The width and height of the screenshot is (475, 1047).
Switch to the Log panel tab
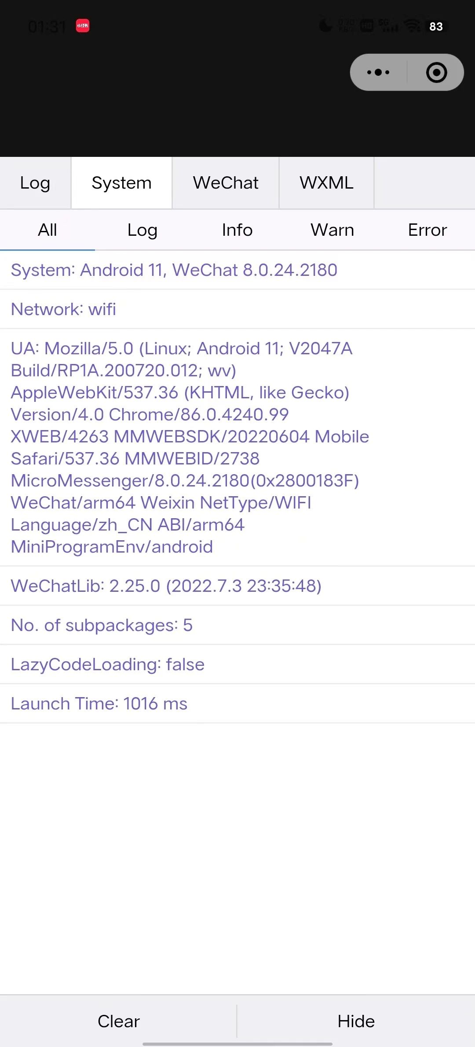35,183
